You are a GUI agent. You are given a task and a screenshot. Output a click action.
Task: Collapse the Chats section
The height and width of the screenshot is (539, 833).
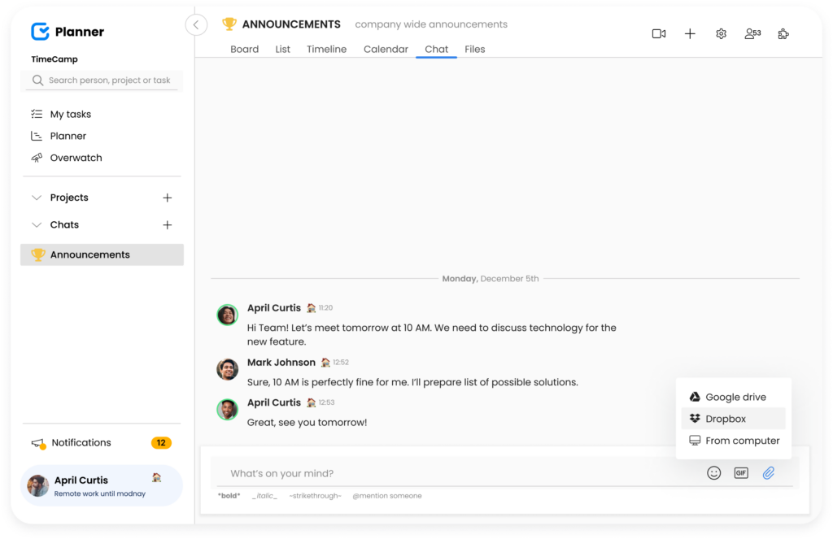click(x=36, y=225)
